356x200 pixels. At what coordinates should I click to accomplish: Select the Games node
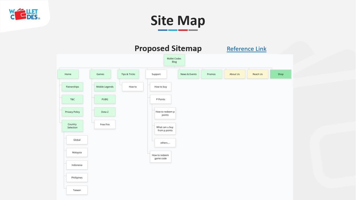[100, 74]
